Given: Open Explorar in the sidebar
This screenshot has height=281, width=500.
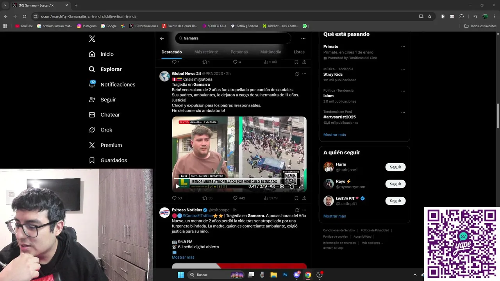Looking at the screenshot, I should pyautogui.click(x=105, y=69).
